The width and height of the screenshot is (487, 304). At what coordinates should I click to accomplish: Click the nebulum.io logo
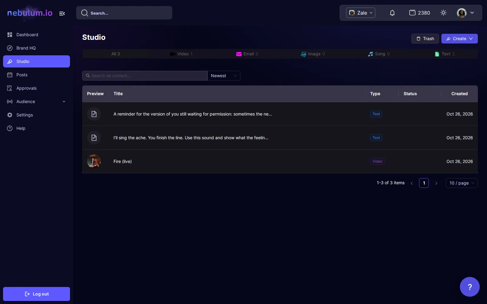(30, 13)
